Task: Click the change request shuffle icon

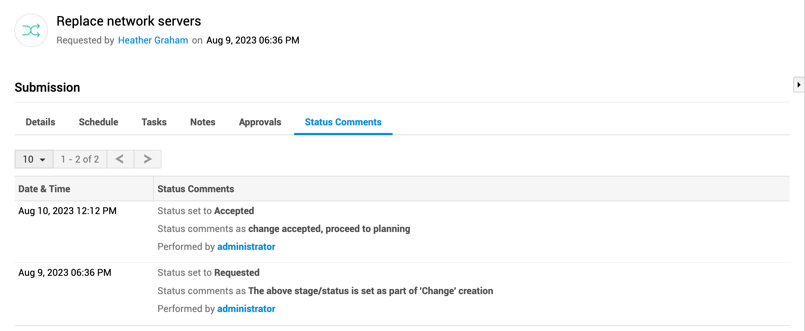Action: 31,30
